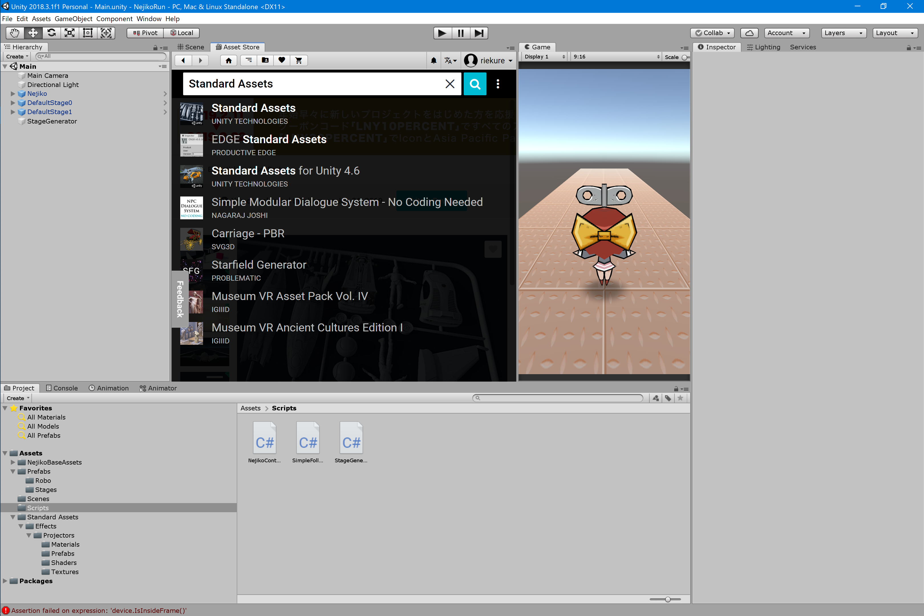Toggle Local handle rotation mode

pos(181,33)
